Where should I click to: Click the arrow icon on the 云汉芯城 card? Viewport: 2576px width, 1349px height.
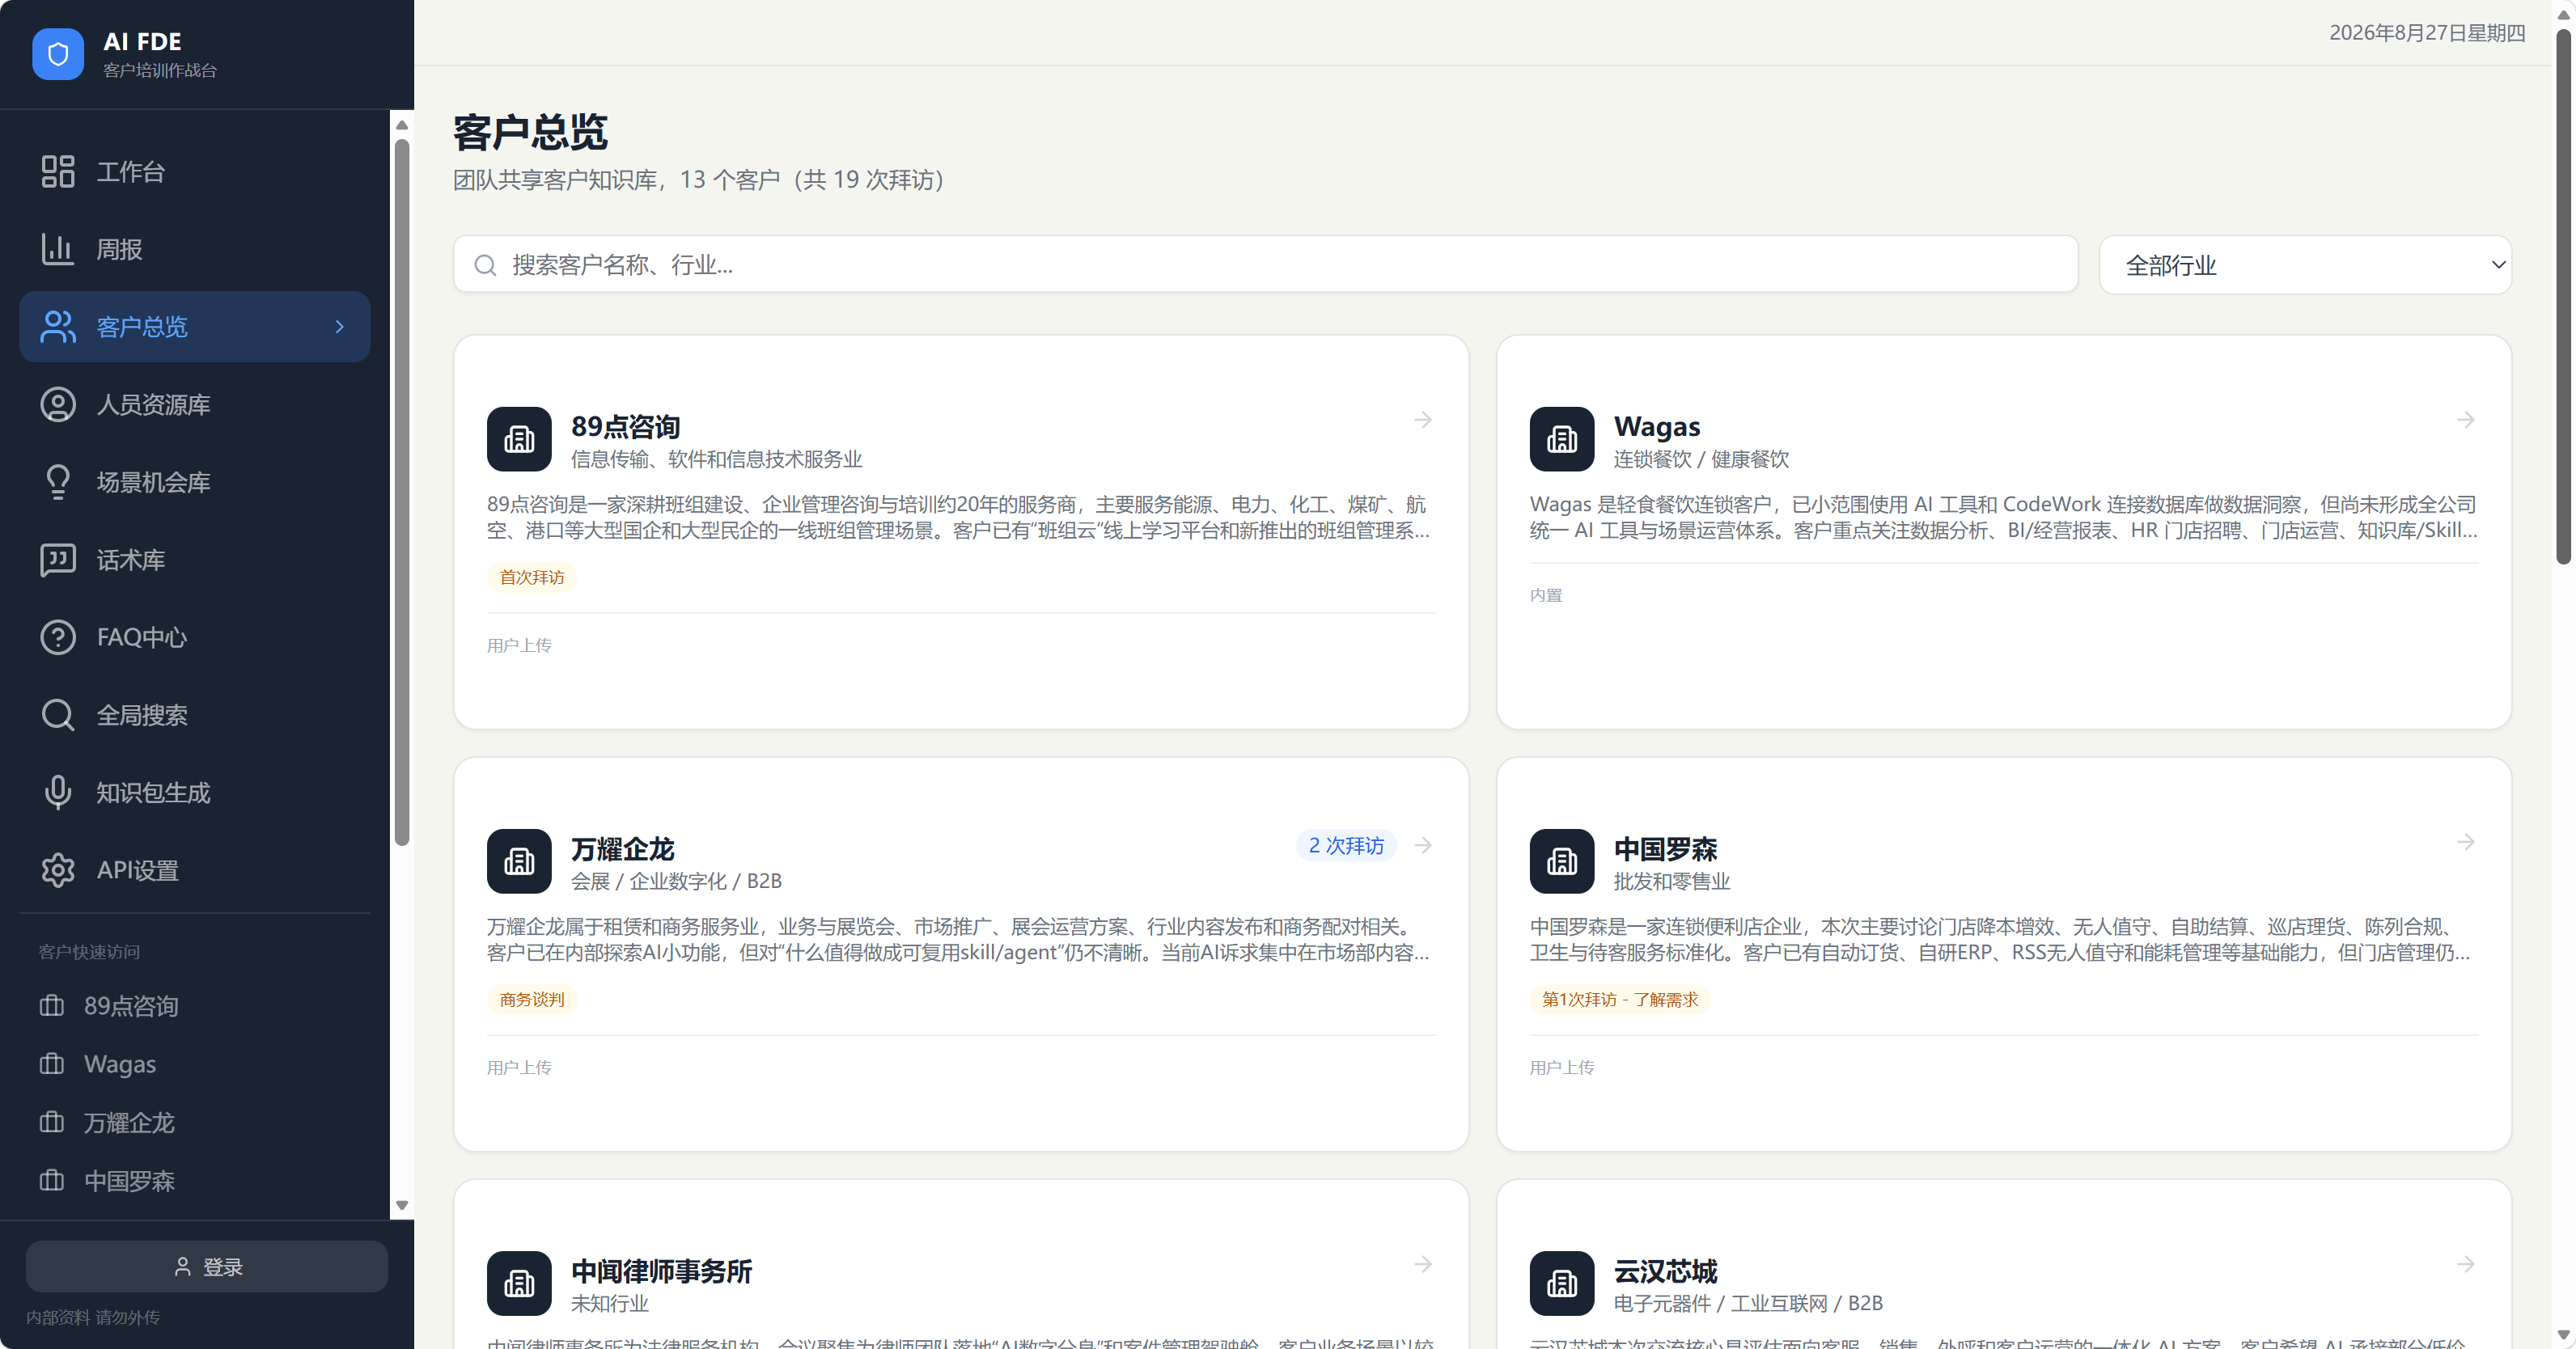[2466, 1264]
